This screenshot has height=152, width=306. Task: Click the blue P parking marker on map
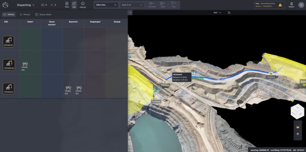click(129, 57)
